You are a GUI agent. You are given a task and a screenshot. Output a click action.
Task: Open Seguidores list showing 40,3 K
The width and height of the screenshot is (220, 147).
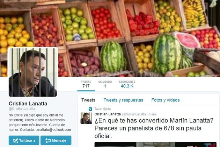[x=127, y=84]
